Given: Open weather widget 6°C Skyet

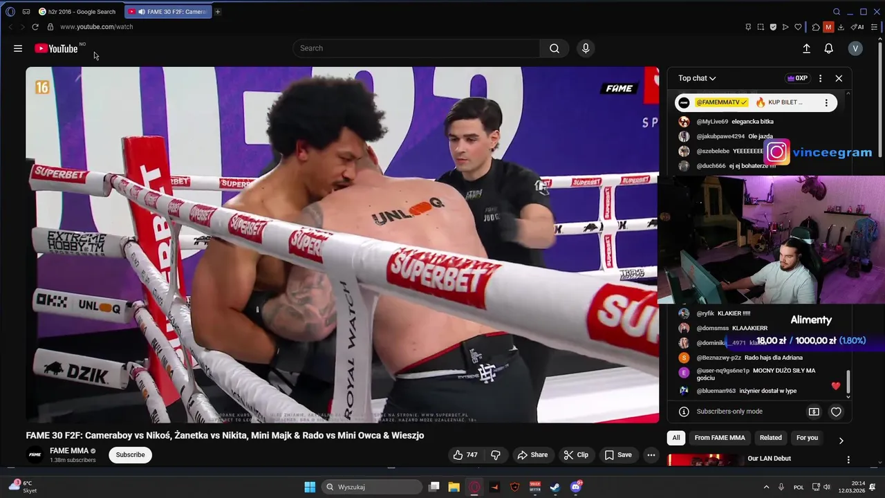Looking at the screenshot, I should 22,487.
